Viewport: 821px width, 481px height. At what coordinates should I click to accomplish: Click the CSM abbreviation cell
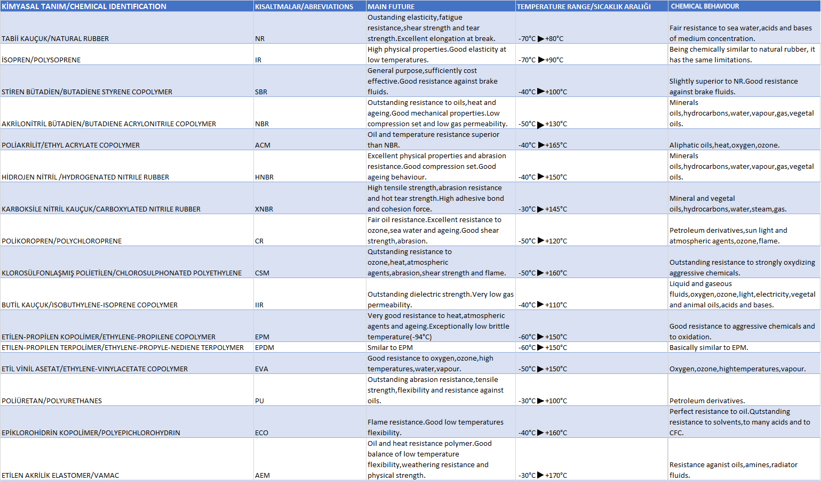click(x=310, y=262)
